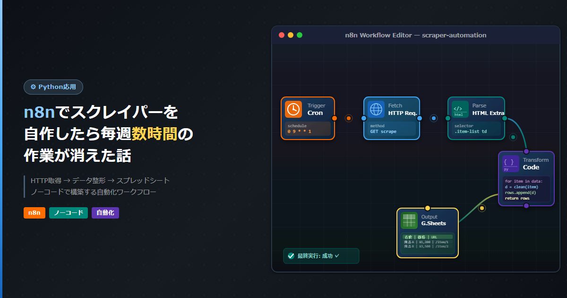Image resolution: width=567 pixels, height=298 pixels.
Task: Click the window title 'n8n Workflow Editor — scraper-automation'
Action: click(416, 35)
